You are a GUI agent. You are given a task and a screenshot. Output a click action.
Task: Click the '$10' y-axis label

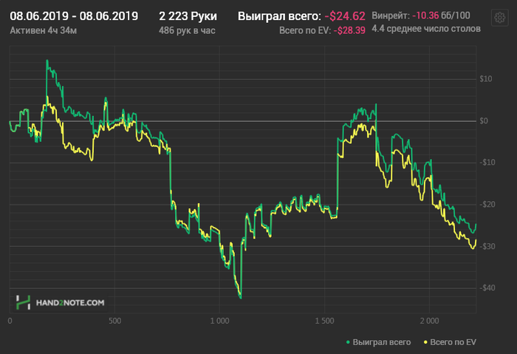(x=486, y=79)
